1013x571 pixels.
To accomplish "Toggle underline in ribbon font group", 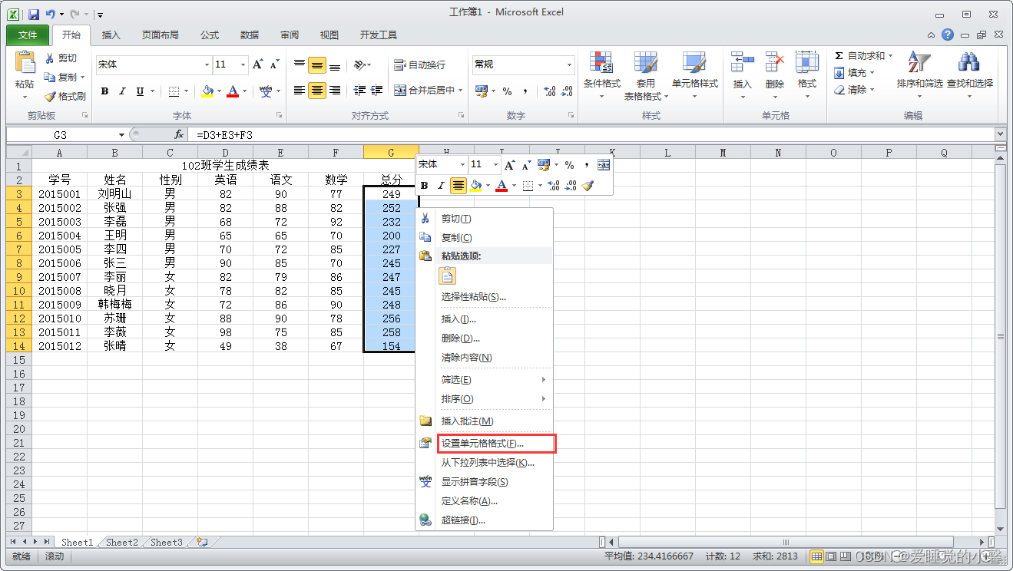I will click(140, 91).
